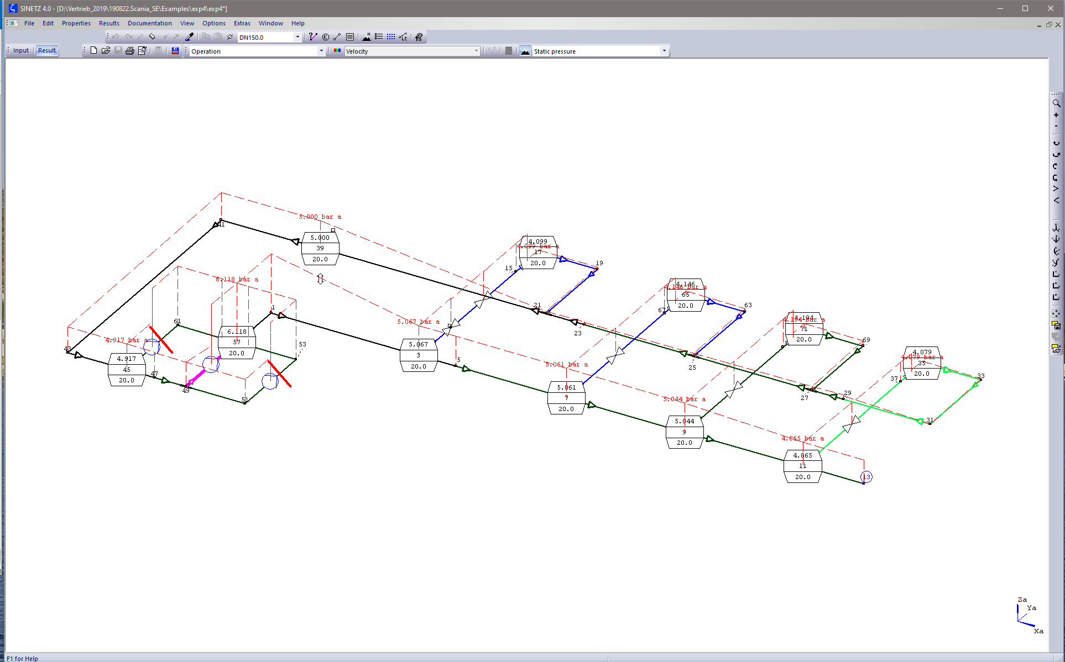Click the first rotate arrow icon
The width and height of the screenshot is (1065, 662).
[x=1056, y=143]
